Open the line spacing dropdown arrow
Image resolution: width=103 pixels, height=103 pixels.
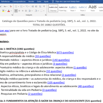[x=32, y=11]
